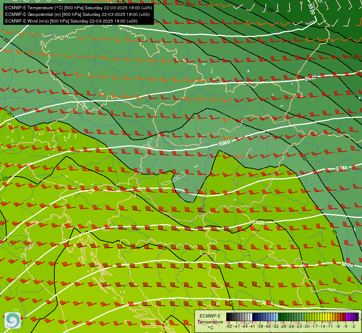The height and width of the screenshot is (333, 362).
Task: Click the -11 legend tick label
Action: coord(330,326)
